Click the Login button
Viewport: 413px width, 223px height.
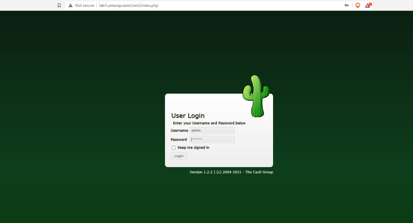[x=179, y=156]
